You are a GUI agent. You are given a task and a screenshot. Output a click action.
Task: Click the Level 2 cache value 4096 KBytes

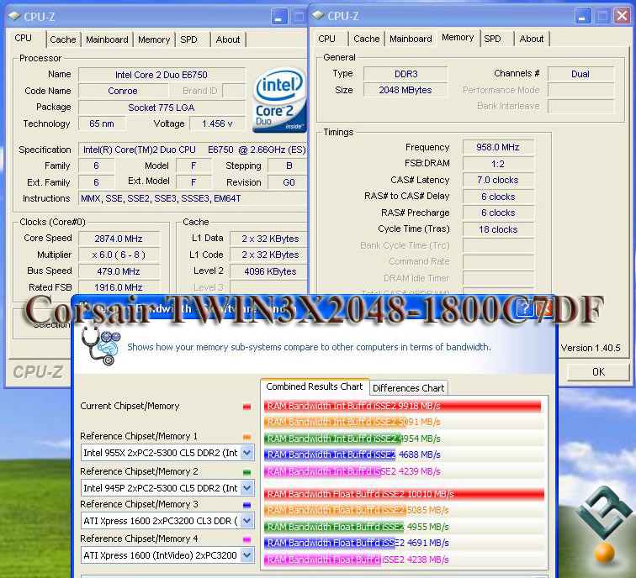click(269, 271)
